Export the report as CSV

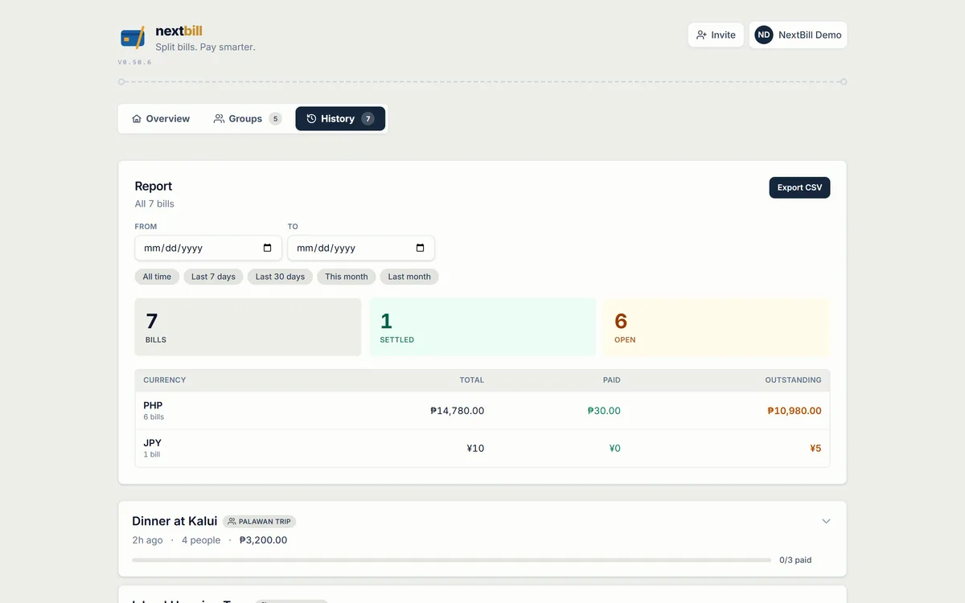coord(799,187)
